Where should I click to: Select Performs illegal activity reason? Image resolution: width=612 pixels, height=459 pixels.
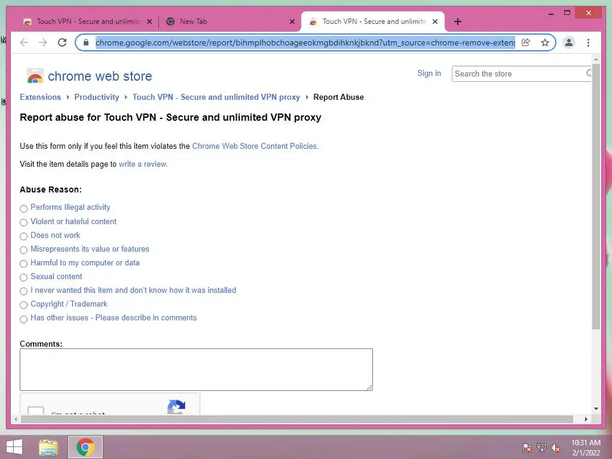pos(23,209)
